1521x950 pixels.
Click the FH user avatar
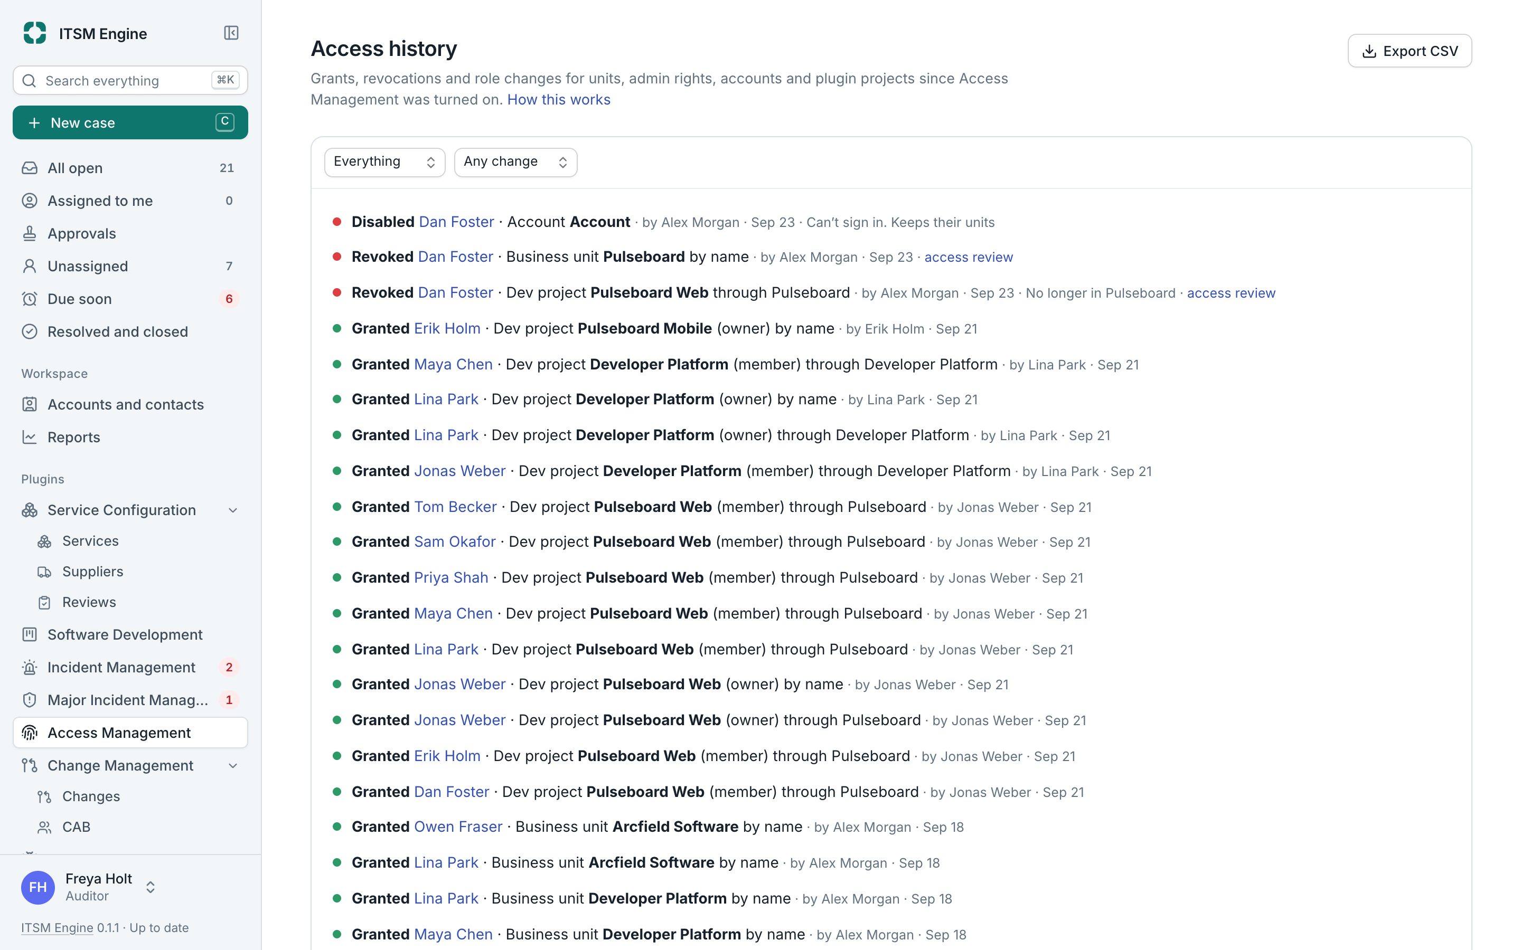pos(37,887)
